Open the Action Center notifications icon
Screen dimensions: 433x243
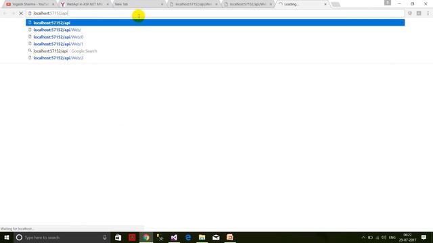click(424, 237)
